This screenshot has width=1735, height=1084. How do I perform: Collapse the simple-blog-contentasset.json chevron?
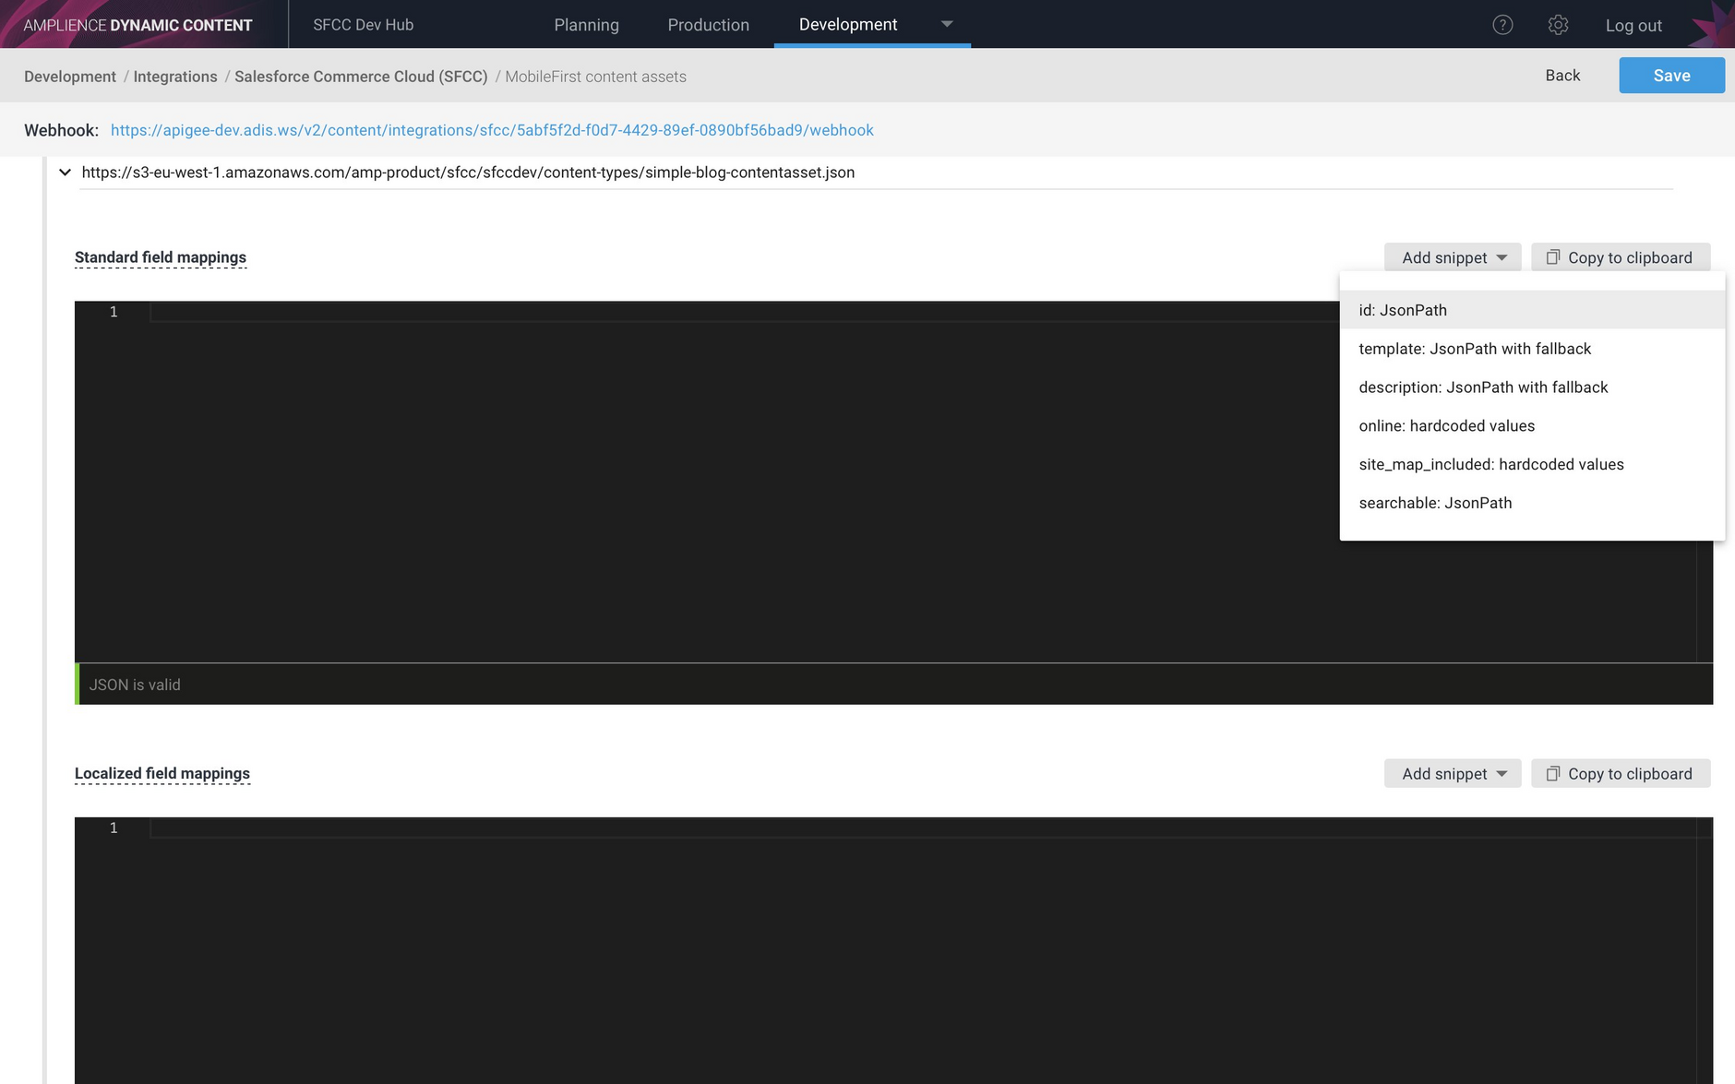coord(65,173)
